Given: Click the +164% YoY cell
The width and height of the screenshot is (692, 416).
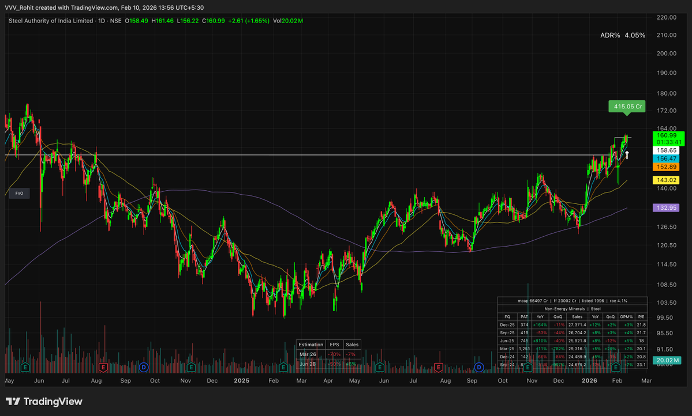Looking at the screenshot, I should tap(540, 325).
